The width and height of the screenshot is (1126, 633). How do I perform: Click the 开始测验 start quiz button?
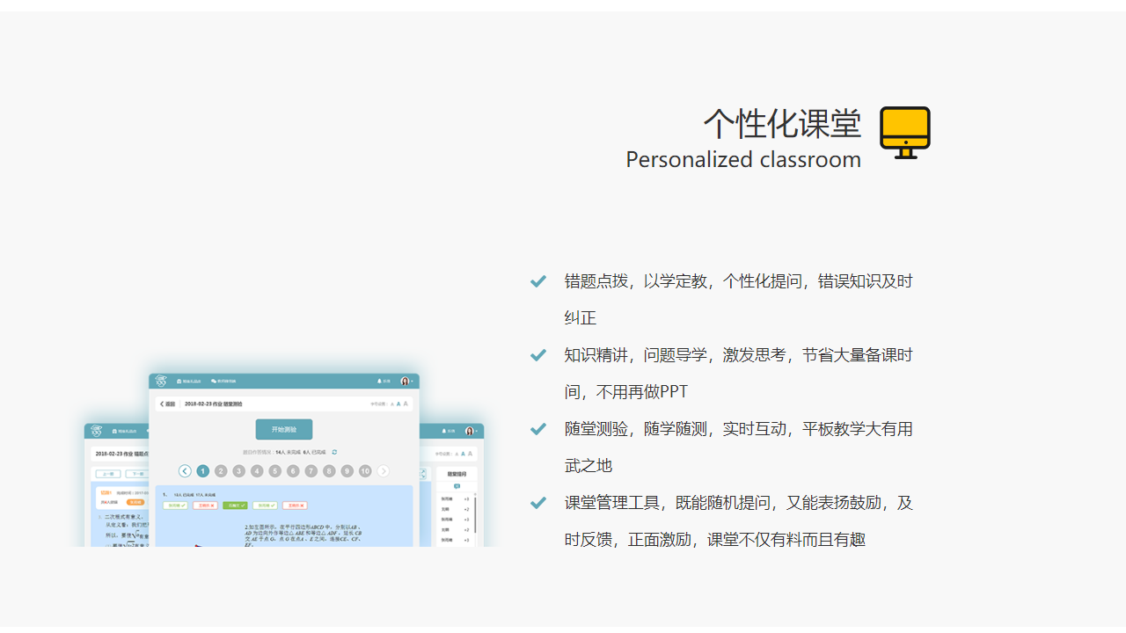[x=284, y=429]
